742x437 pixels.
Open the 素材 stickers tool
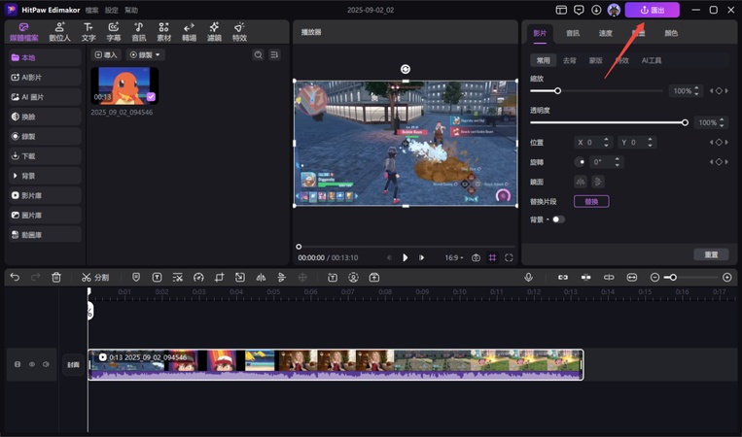pyautogui.click(x=163, y=32)
